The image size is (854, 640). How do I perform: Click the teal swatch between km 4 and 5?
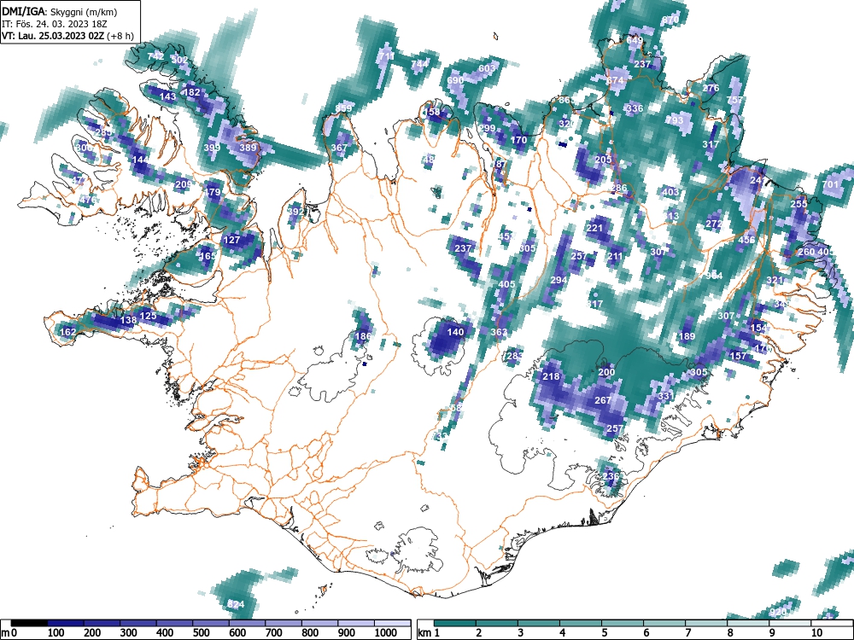pyautogui.click(x=581, y=623)
